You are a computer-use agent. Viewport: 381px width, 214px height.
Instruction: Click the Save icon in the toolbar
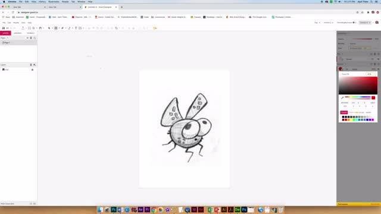click(x=4, y=28)
